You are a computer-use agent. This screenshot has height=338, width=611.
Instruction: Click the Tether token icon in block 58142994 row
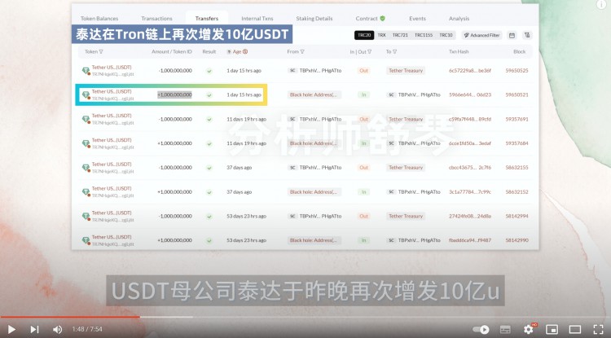pos(86,216)
